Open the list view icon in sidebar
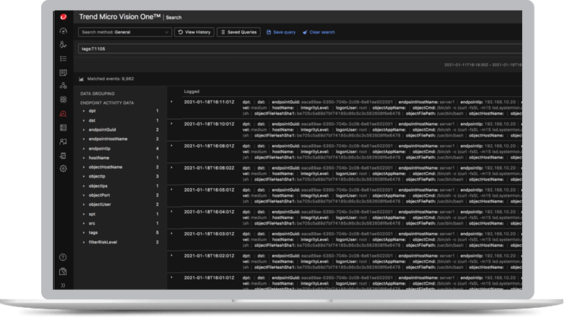 63,59
